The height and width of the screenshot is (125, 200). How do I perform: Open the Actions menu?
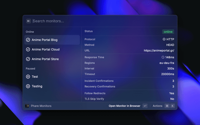tap(157, 106)
